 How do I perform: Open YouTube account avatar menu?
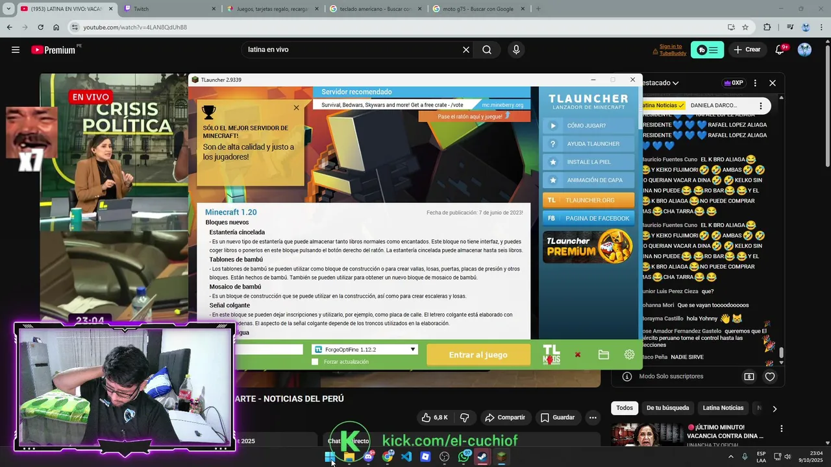804,50
